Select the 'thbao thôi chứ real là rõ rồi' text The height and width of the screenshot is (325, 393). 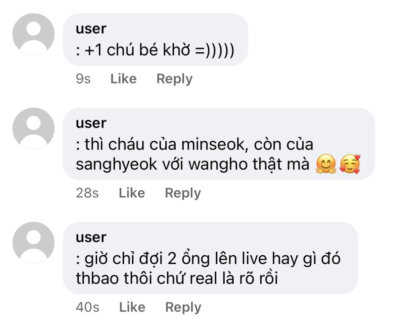tap(177, 278)
